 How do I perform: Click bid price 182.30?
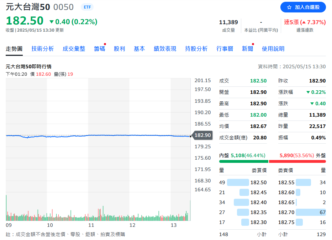point(258,222)
